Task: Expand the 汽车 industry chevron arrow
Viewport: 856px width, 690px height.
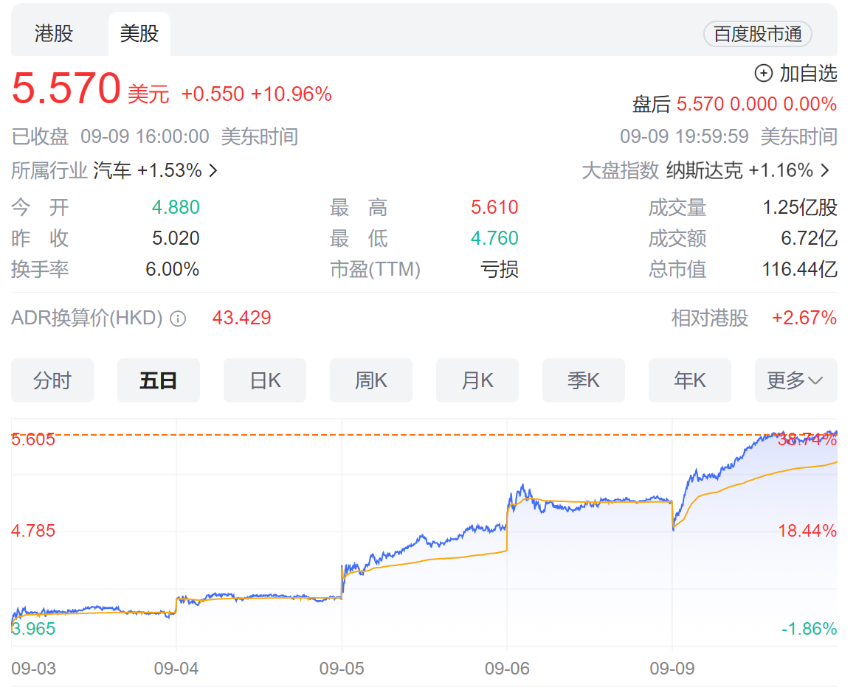Action: [213, 171]
